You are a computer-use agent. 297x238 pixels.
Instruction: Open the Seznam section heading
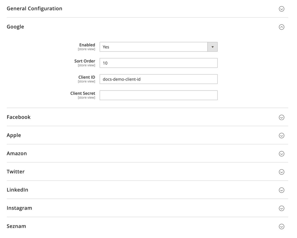[16, 226]
